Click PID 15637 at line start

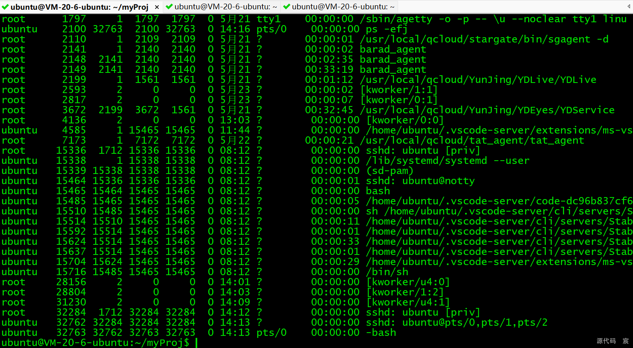click(71, 252)
